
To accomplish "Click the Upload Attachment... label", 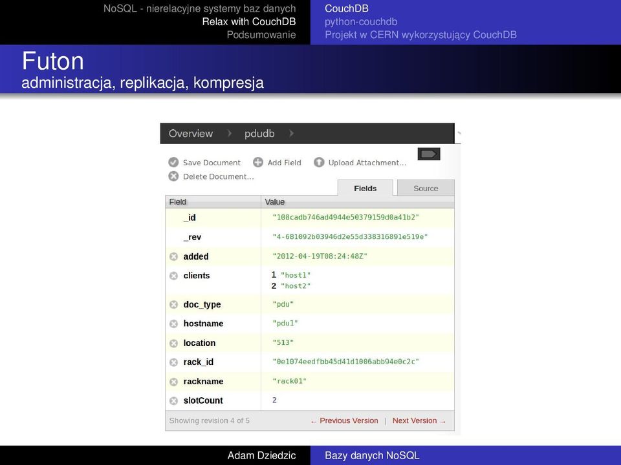I will (367, 163).
